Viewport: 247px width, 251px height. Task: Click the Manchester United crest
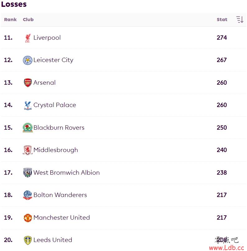tap(28, 218)
